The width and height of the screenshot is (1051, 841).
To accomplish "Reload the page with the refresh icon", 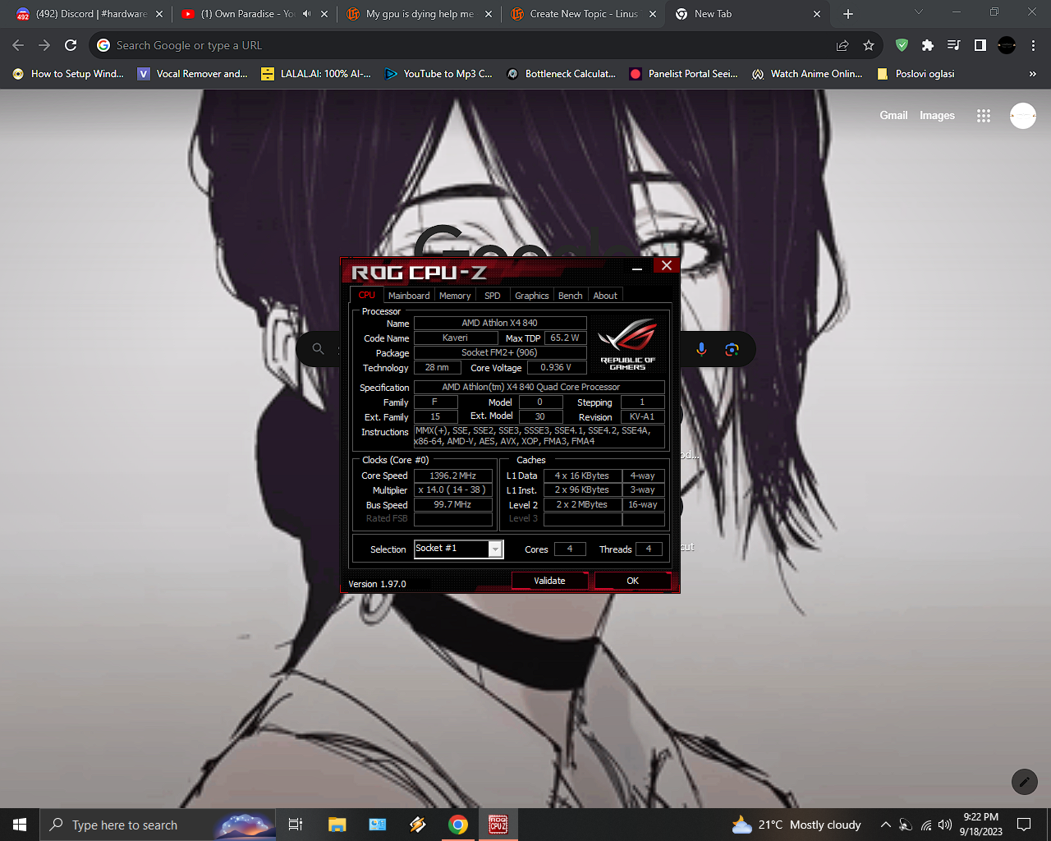I will pos(71,45).
